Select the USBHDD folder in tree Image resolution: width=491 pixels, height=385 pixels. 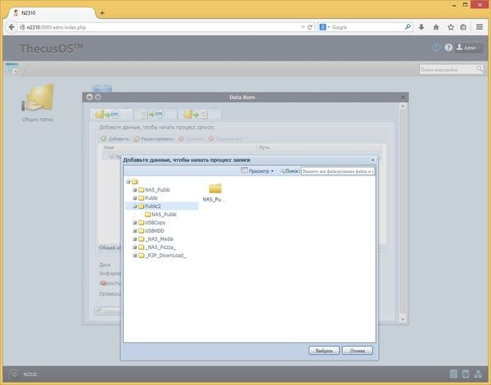point(155,231)
